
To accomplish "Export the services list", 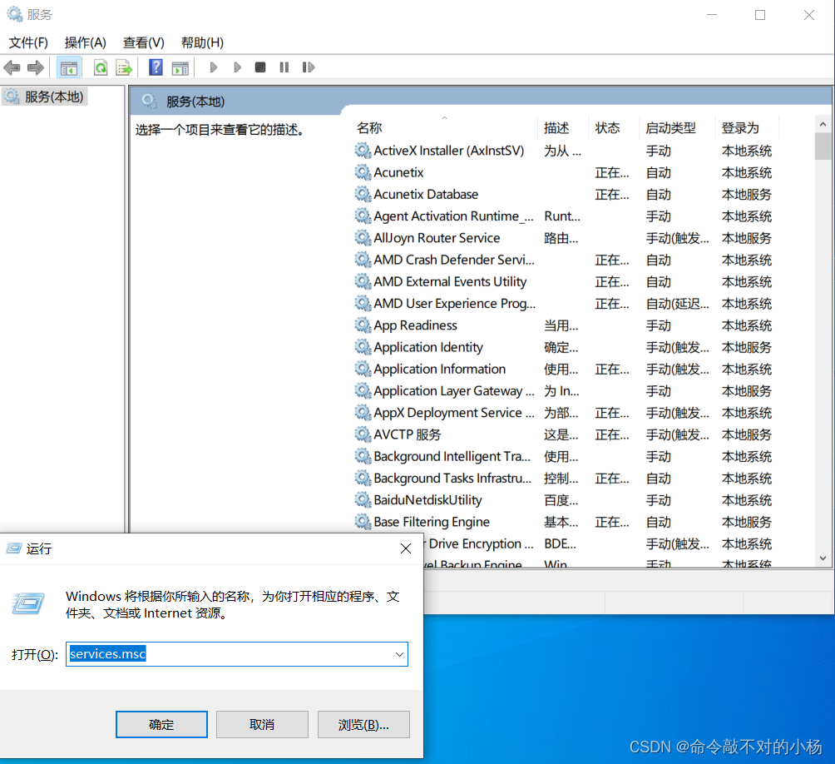I will (x=124, y=67).
